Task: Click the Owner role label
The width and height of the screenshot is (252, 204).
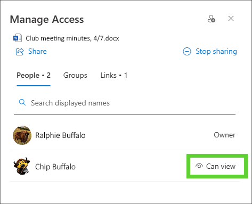Action: pyautogui.click(x=224, y=135)
